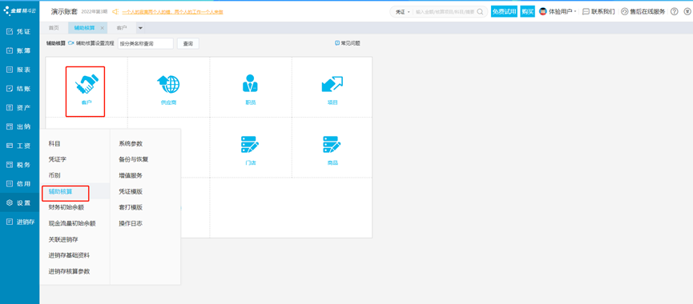Click the 演示账套 account set name

tap(65, 11)
